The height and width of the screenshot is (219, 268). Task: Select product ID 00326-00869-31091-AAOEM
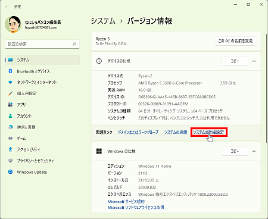[x=163, y=104]
